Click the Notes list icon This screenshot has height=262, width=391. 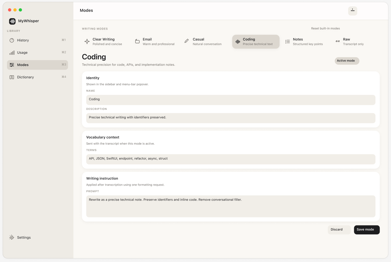click(x=287, y=42)
